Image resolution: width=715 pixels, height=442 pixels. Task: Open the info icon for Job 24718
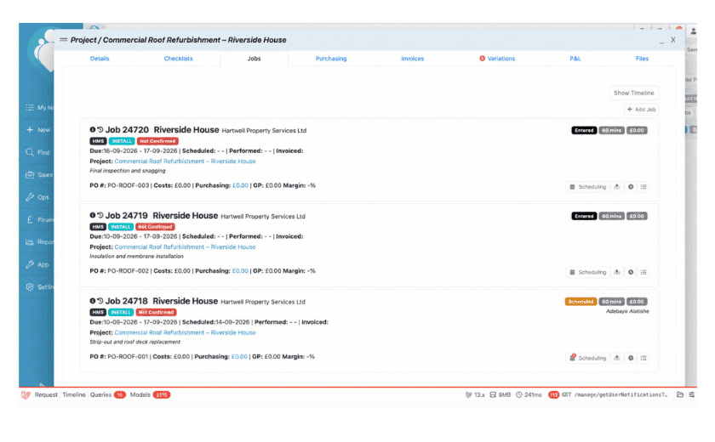(x=93, y=301)
